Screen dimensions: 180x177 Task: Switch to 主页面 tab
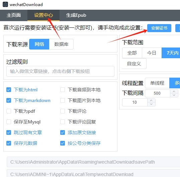14,15
